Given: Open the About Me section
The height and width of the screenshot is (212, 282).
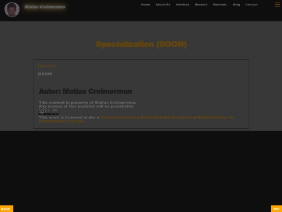Looking at the screenshot, I should point(163,5).
